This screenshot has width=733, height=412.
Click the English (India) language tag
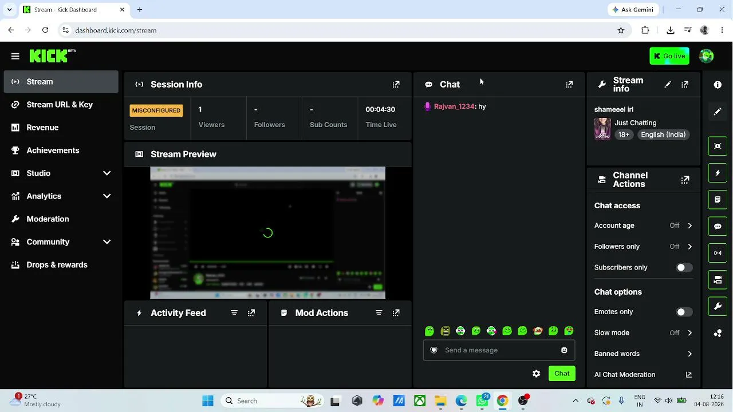[663, 135]
